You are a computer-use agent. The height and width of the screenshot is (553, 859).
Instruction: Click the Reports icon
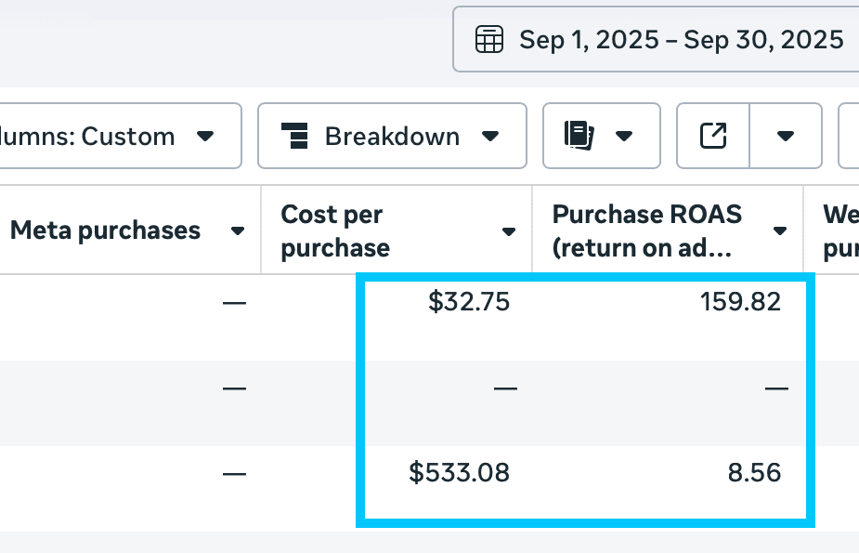[x=579, y=136]
